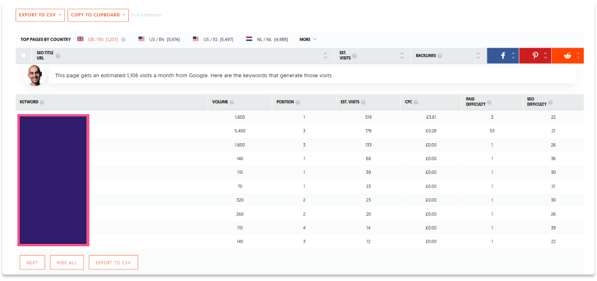Viewport: 597px width, 281px height.
Task: Tick the select-all checkbox in table header
Action: pos(24,56)
